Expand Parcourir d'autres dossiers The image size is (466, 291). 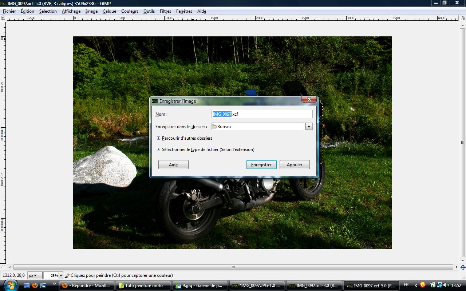pyautogui.click(x=185, y=138)
